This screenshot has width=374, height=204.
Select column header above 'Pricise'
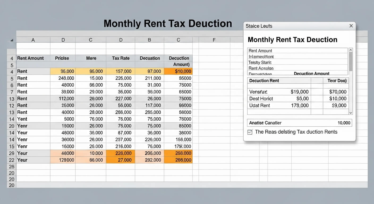pos(63,40)
